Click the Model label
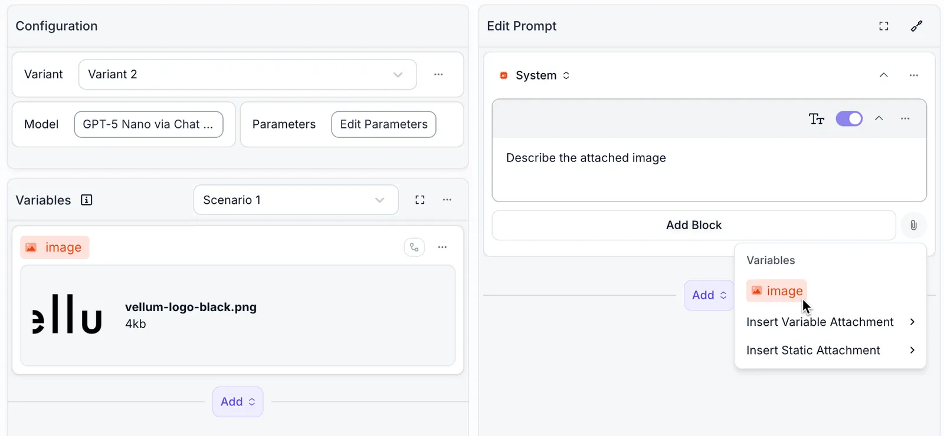 (x=41, y=124)
